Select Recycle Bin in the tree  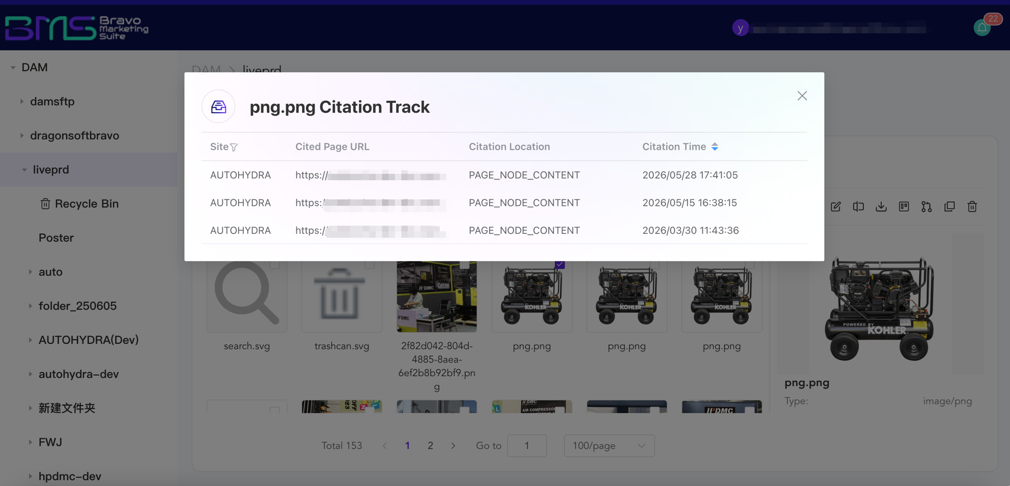tap(87, 203)
